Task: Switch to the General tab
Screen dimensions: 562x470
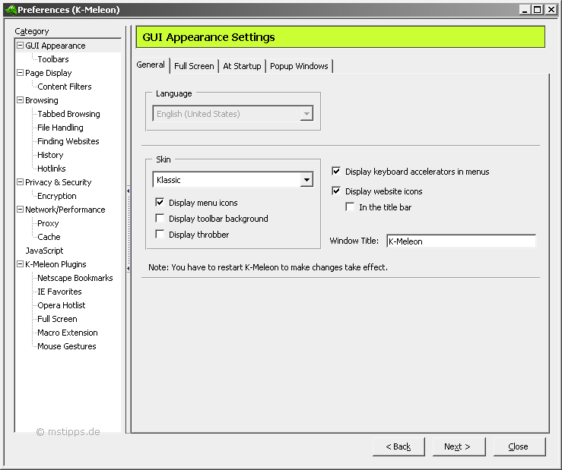Action: 151,65
